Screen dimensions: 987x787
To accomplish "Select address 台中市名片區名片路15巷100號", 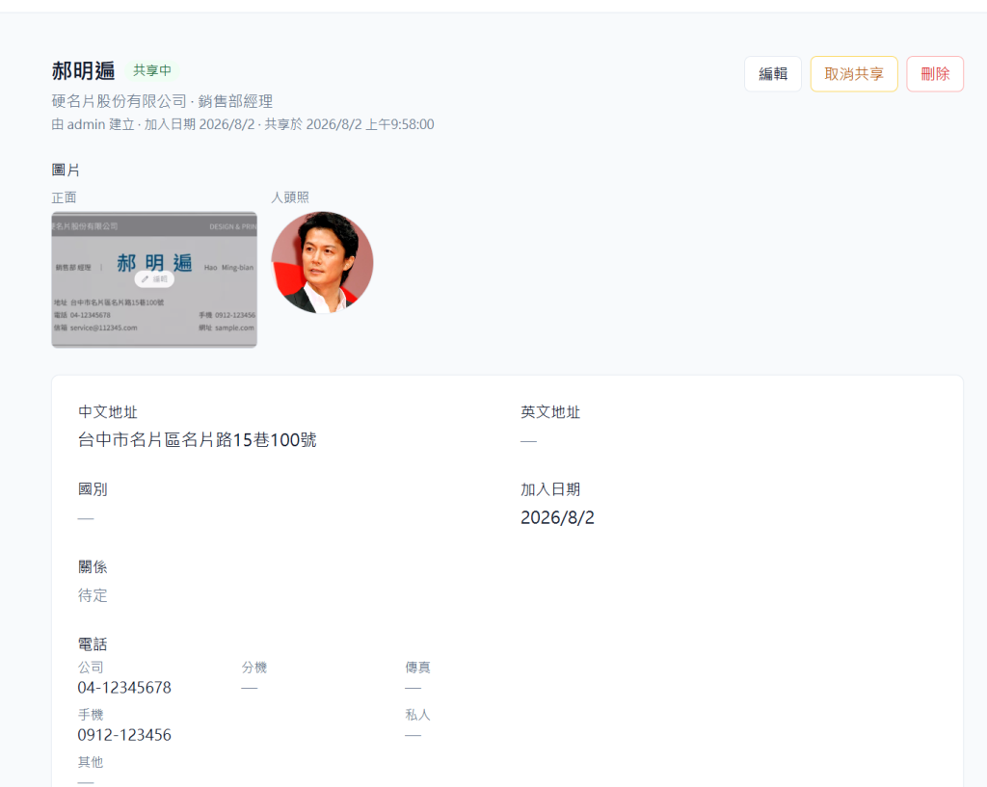I will 197,440.
